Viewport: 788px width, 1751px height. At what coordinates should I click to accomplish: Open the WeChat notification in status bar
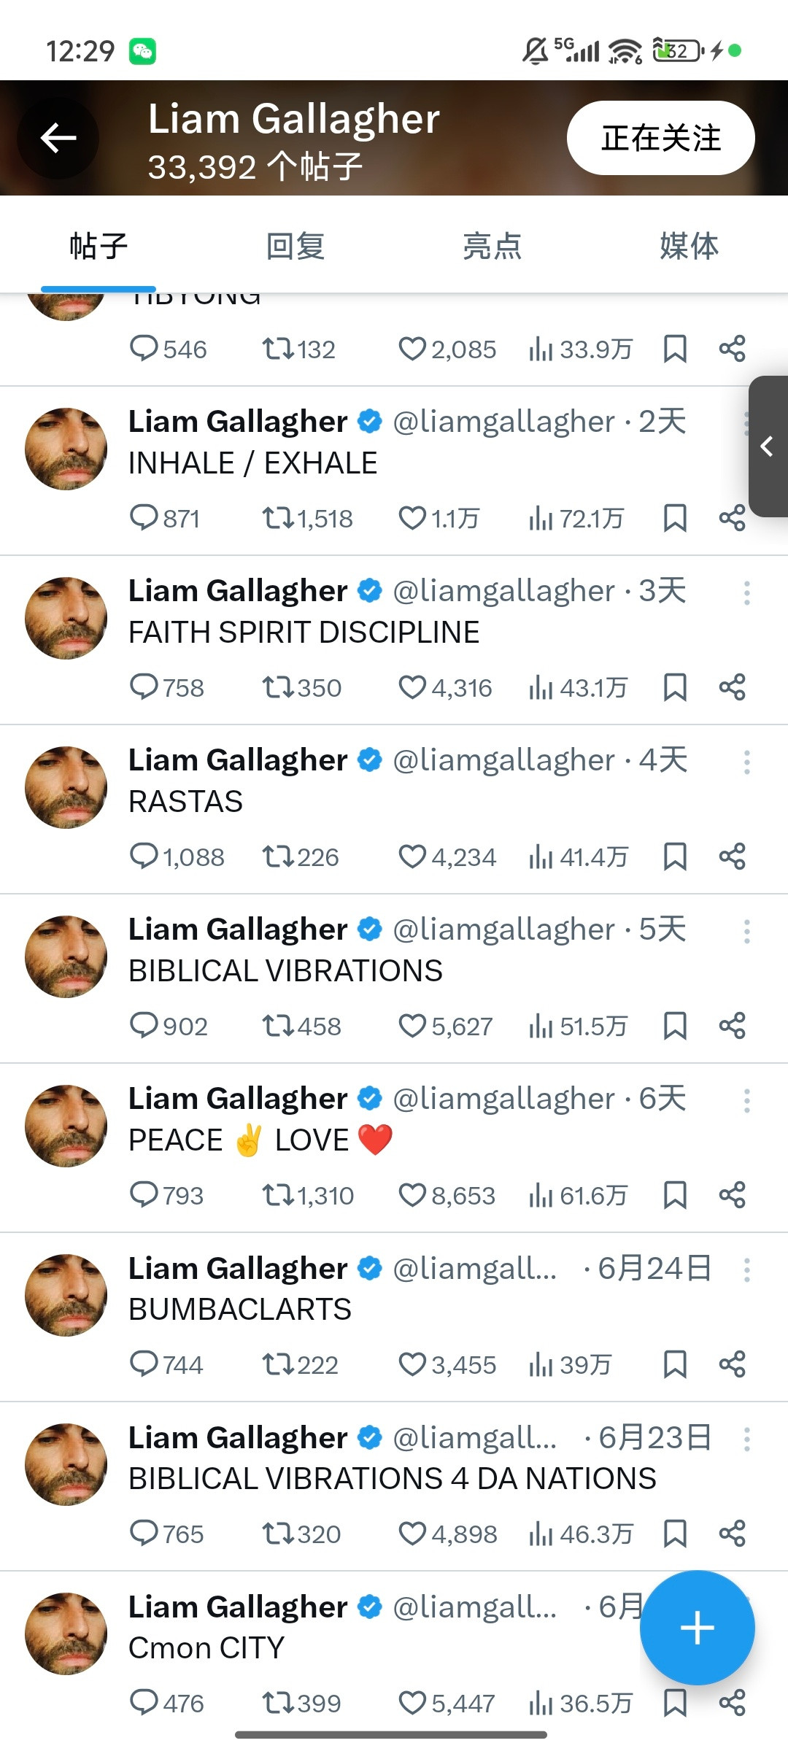pos(143,51)
